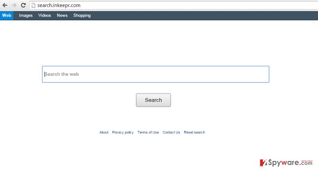This screenshot has width=318, height=171.
Task: Go back using the browser back arrow
Action: point(5,5)
